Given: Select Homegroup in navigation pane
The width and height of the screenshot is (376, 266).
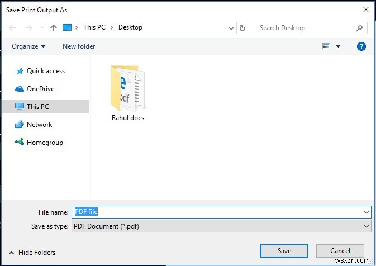Looking at the screenshot, I should point(46,142).
